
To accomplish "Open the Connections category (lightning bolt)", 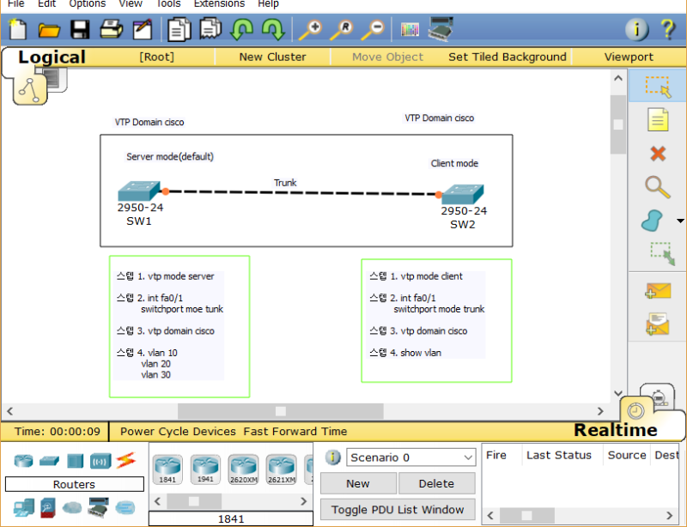I will pyautogui.click(x=127, y=461).
